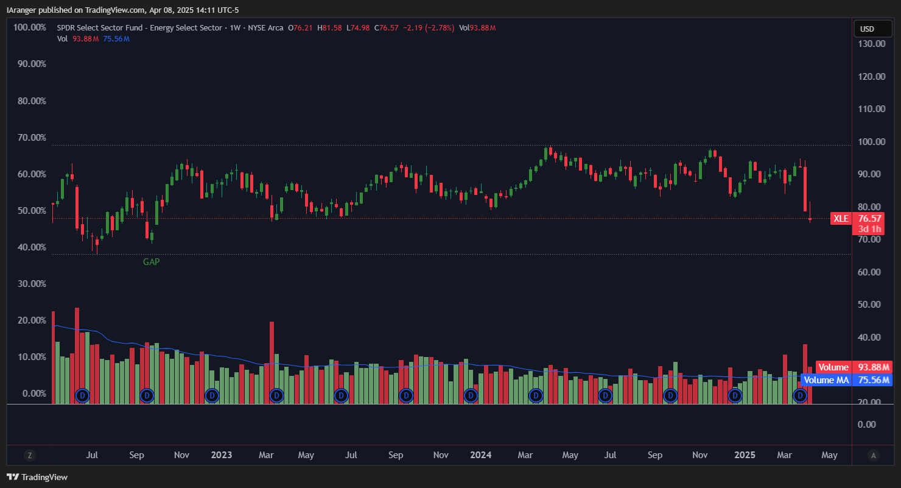Select the dividend marker above Mar 2023
901x488 pixels.
coord(277,395)
